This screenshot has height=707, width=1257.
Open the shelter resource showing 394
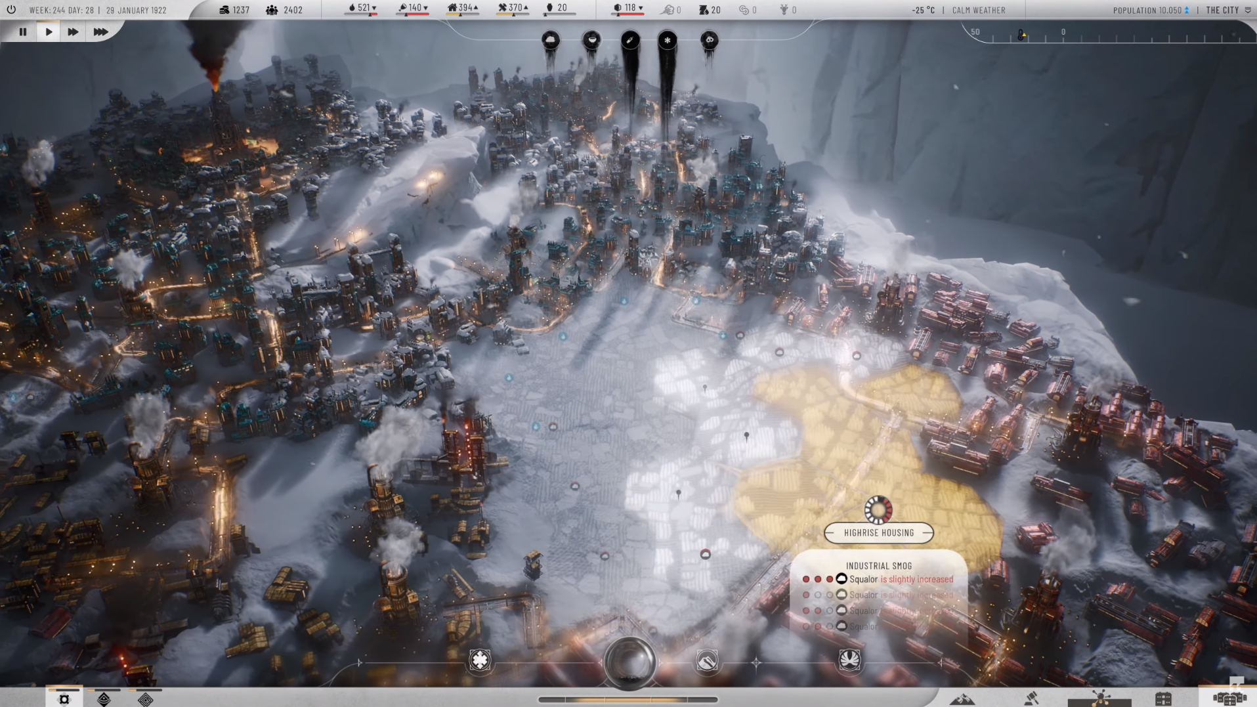pos(462,9)
